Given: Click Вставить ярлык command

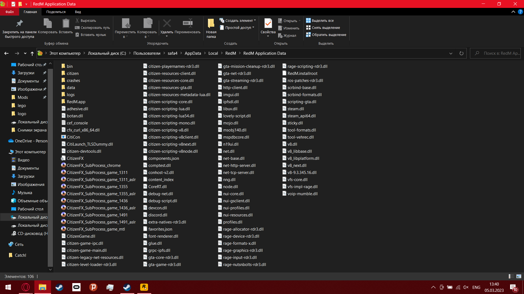Looking at the screenshot, I should pos(91,35).
